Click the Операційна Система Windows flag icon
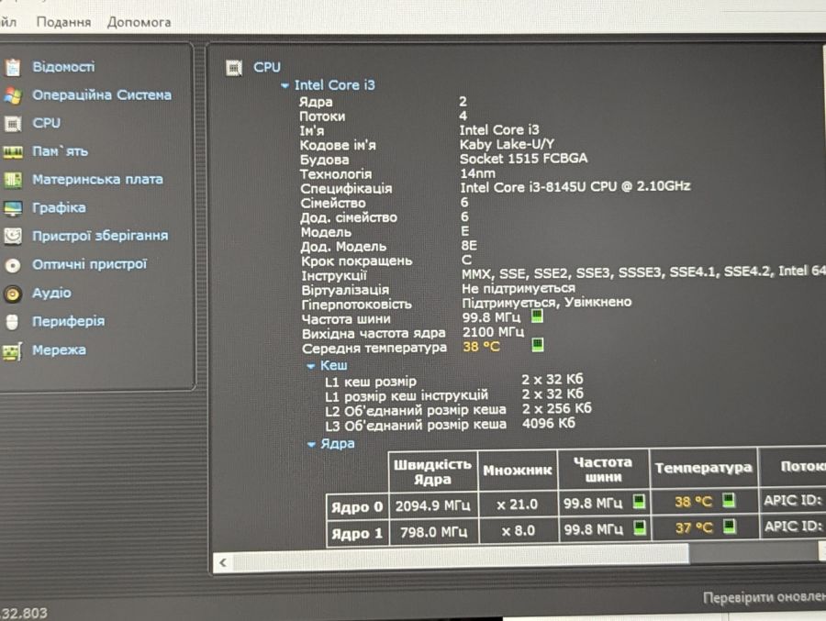826x621 pixels. coord(13,95)
